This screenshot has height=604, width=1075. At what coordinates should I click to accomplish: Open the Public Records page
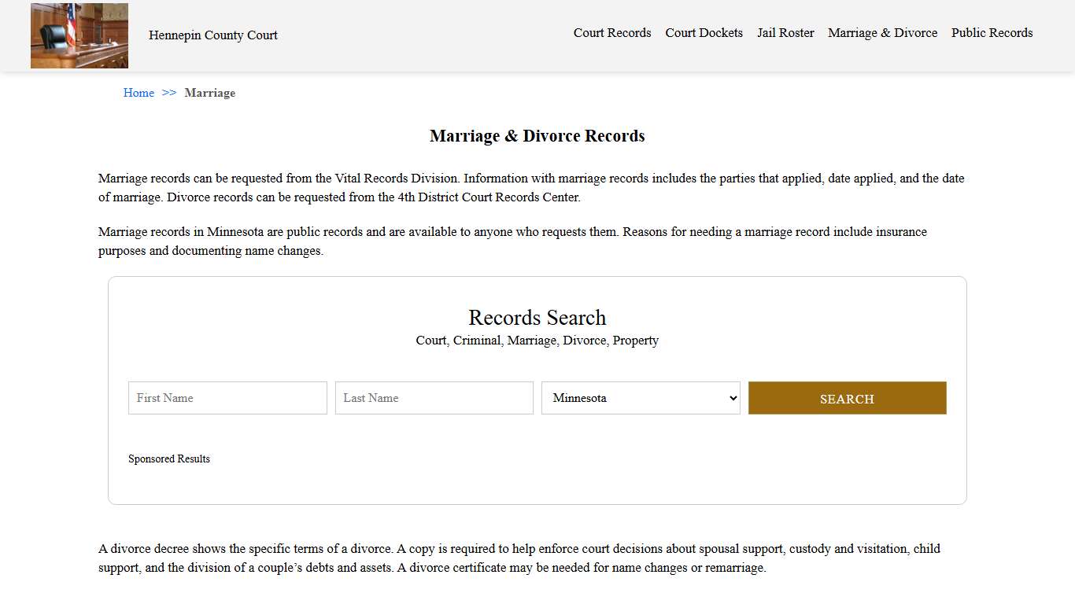point(992,33)
